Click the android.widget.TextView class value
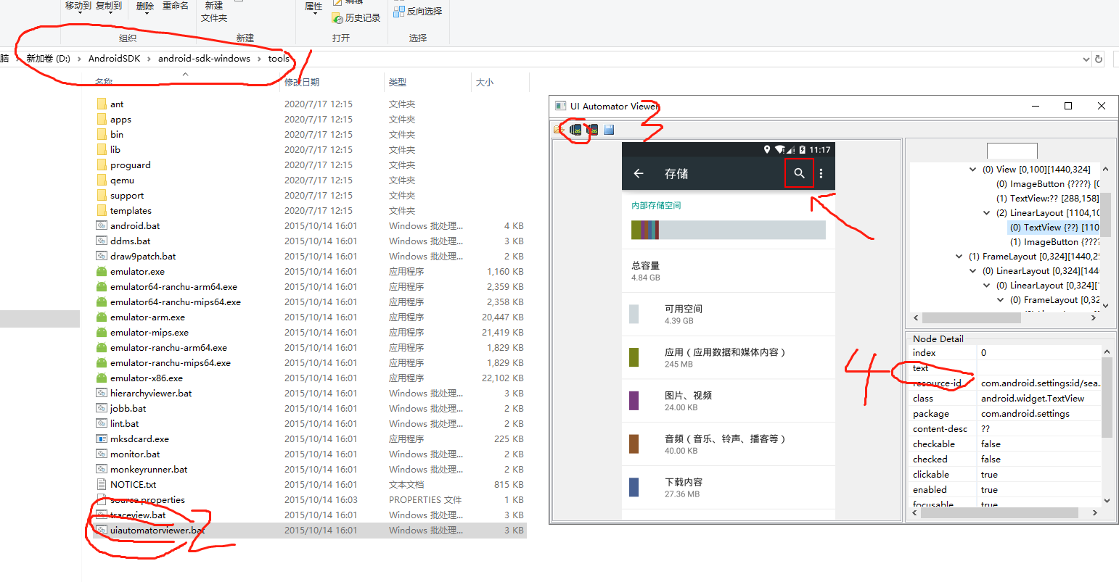 coord(1032,398)
